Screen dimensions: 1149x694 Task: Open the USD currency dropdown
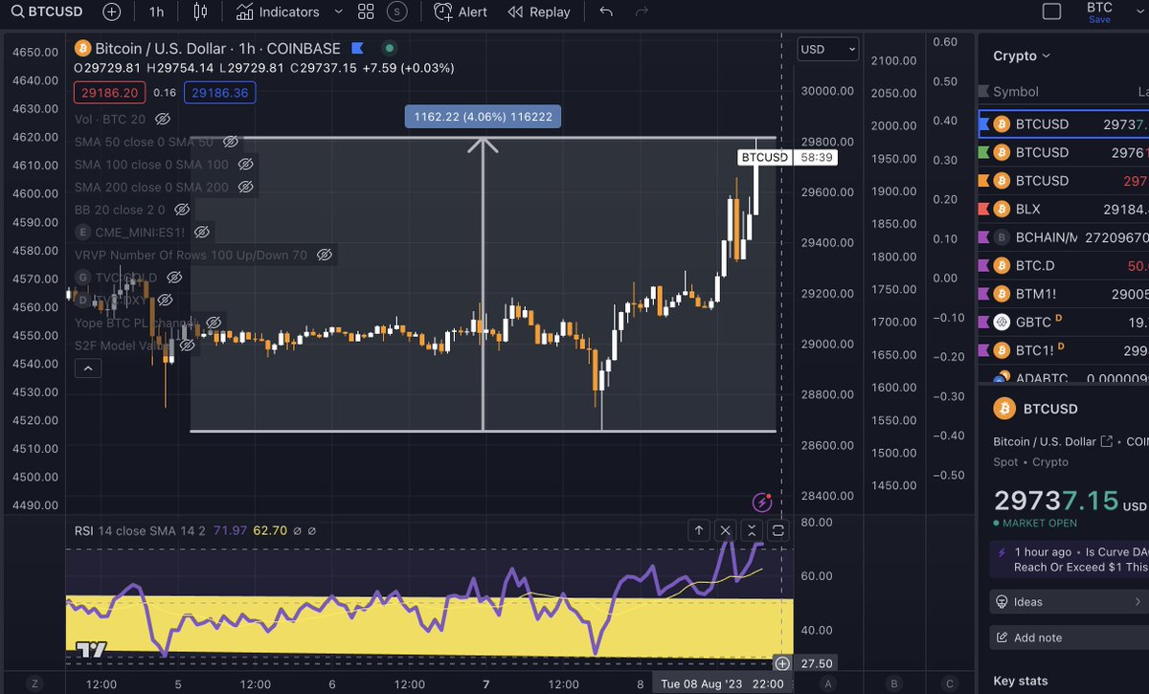click(x=827, y=50)
